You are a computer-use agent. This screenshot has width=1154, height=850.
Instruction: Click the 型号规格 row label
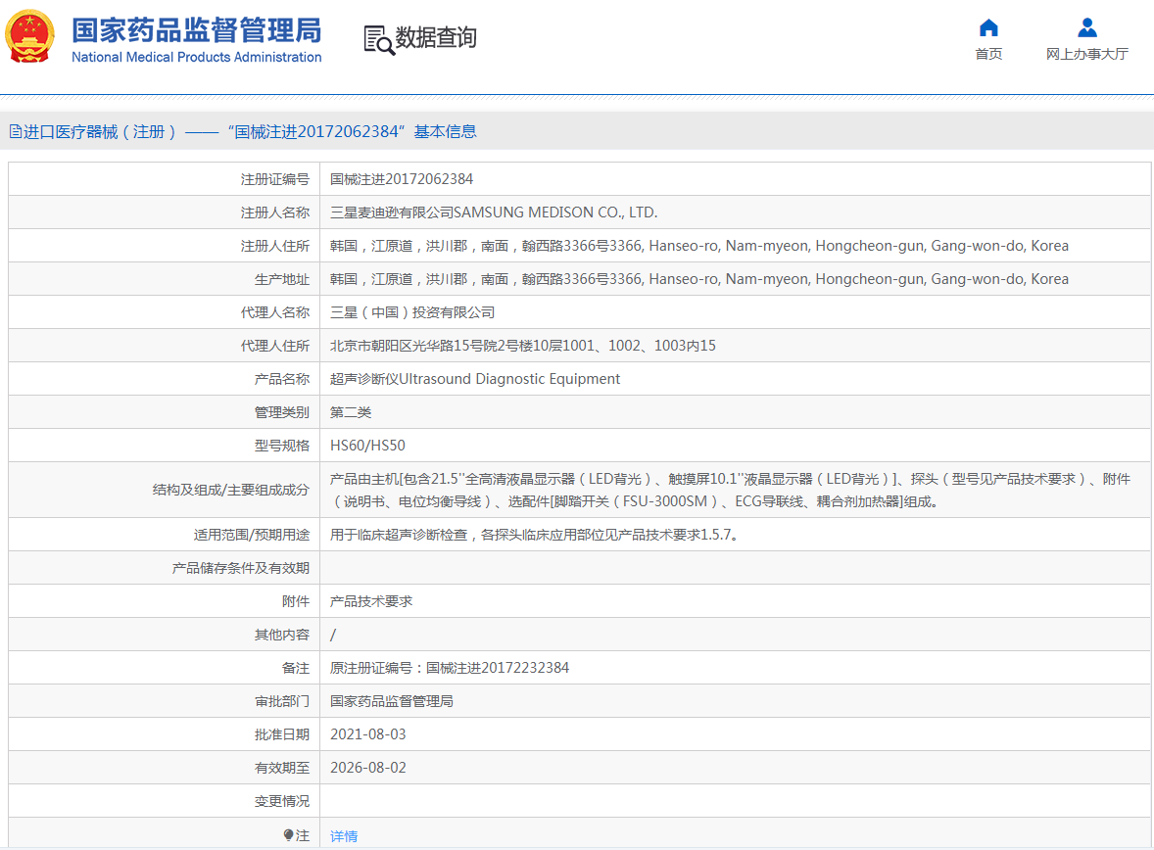[282, 446]
